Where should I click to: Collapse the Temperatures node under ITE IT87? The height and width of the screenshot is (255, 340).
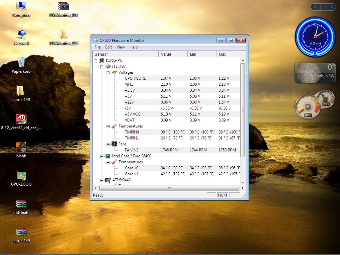[108, 127]
